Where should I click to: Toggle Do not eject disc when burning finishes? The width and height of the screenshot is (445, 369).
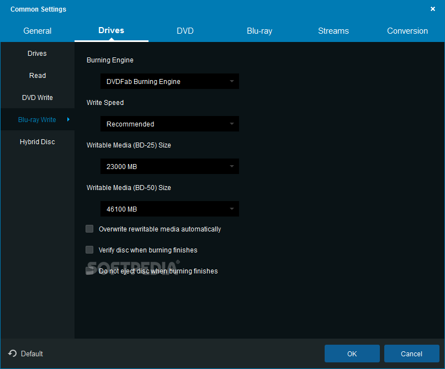(89, 271)
